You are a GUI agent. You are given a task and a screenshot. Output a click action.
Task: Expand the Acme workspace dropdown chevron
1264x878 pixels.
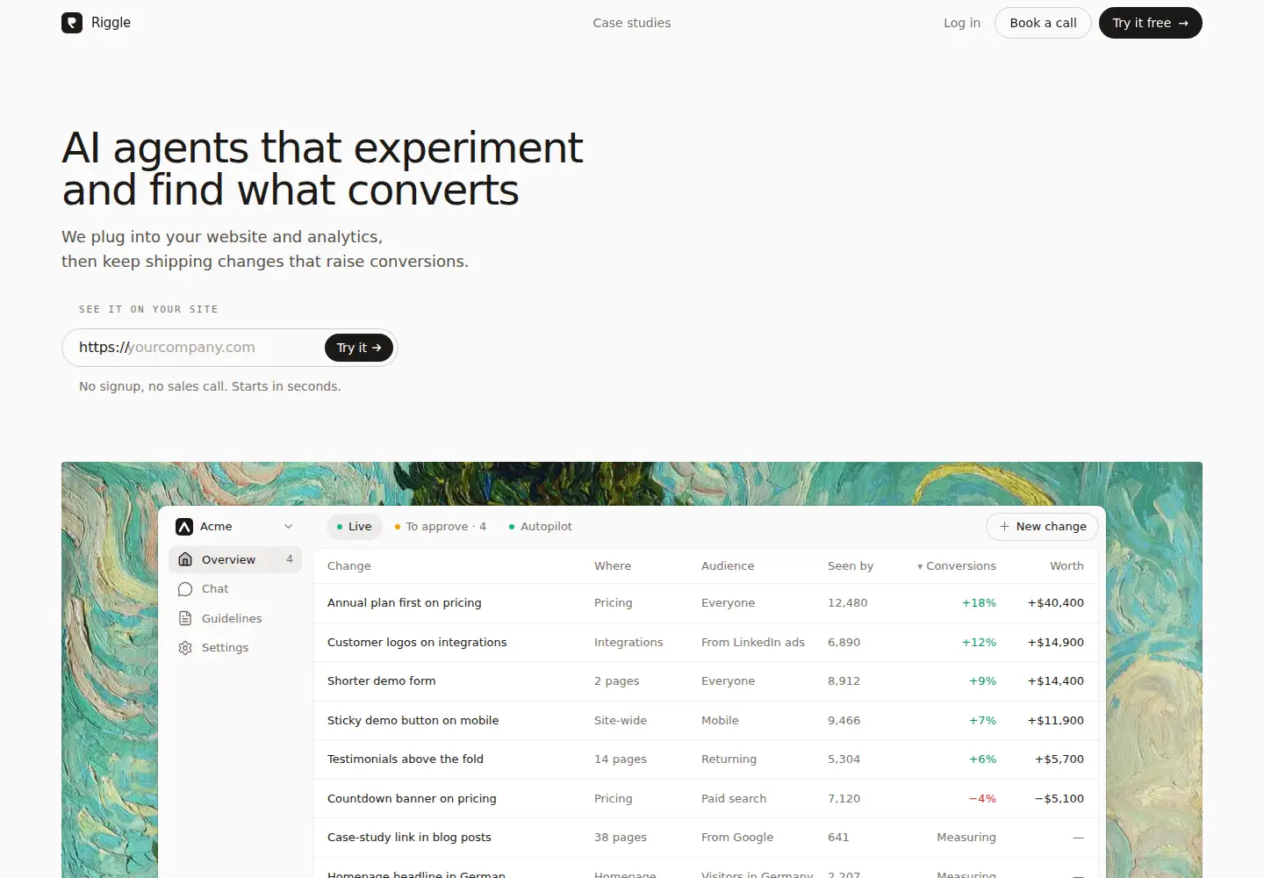(x=288, y=527)
